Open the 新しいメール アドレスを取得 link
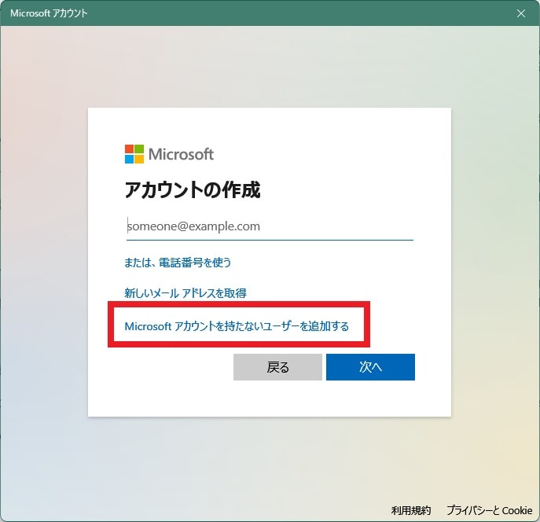The height and width of the screenshot is (522, 540). (186, 293)
